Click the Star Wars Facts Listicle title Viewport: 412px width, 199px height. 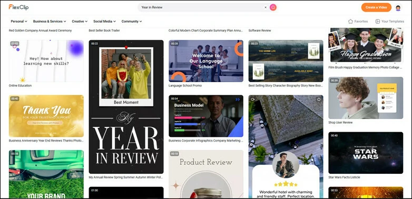(344, 177)
